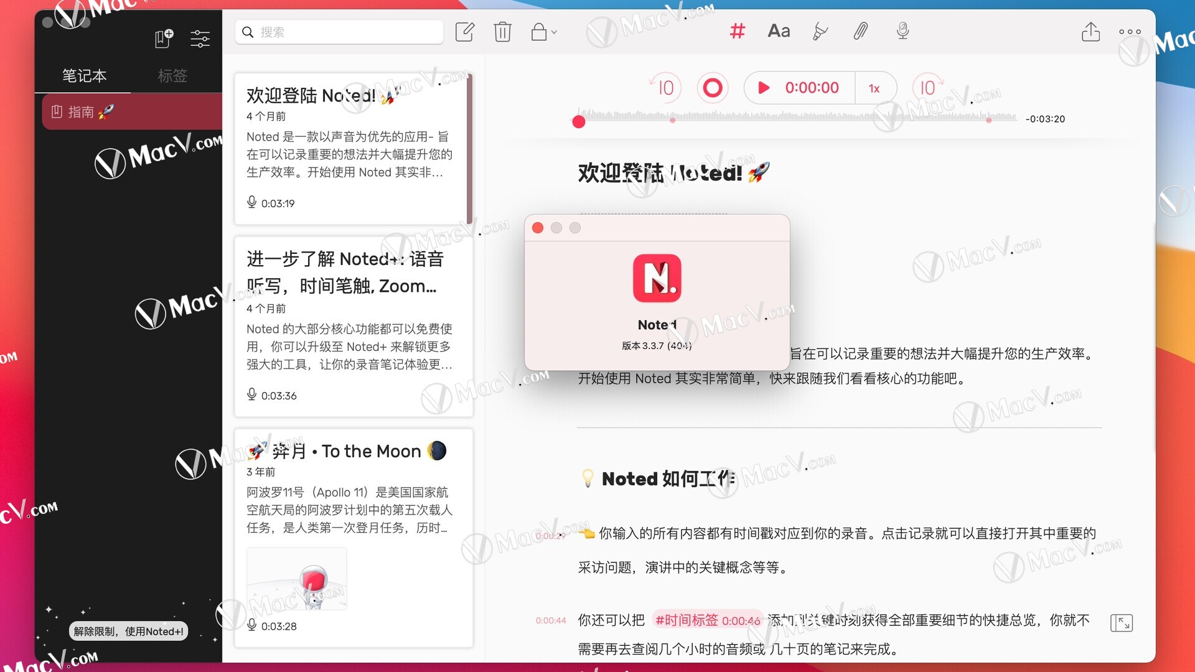The height and width of the screenshot is (672, 1195).
Task: Click the trash delete note icon
Action: pos(502,32)
